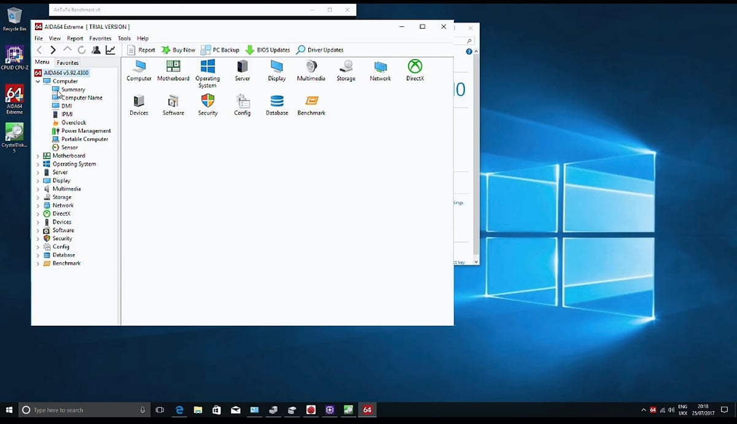Screen dimensions: 737x424
Task: Open the Security category icon
Action: coord(208,103)
